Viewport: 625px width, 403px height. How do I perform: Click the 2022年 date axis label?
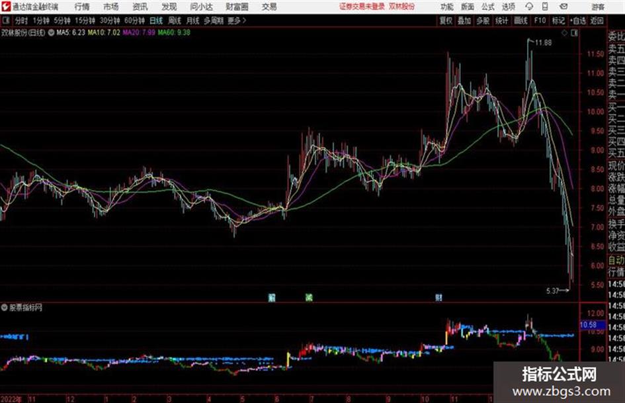click(x=11, y=399)
